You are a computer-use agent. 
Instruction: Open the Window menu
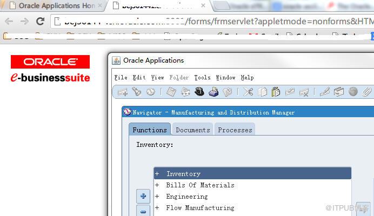(x=225, y=77)
